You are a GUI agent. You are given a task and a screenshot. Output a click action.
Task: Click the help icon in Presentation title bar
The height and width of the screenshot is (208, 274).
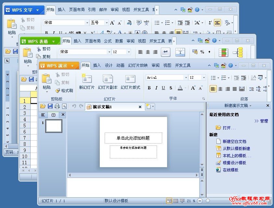pos(230,65)
